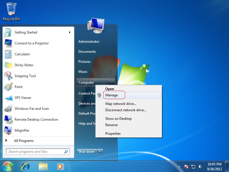
Task: Click the network tray icon
Action: pyautogui.click(x=193, y=167)
